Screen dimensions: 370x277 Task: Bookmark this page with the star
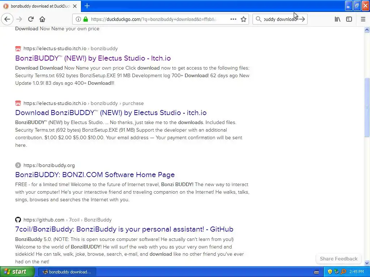click(x=244, y=19)
